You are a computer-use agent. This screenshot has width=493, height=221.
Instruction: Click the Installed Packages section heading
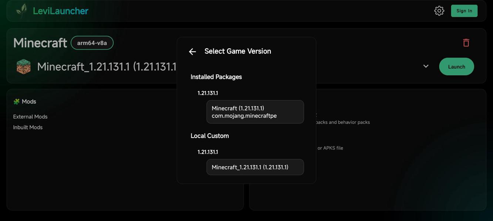(x=216, y=77)
